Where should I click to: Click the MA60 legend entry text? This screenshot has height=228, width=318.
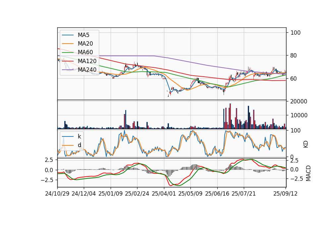(x=85, y=52)
